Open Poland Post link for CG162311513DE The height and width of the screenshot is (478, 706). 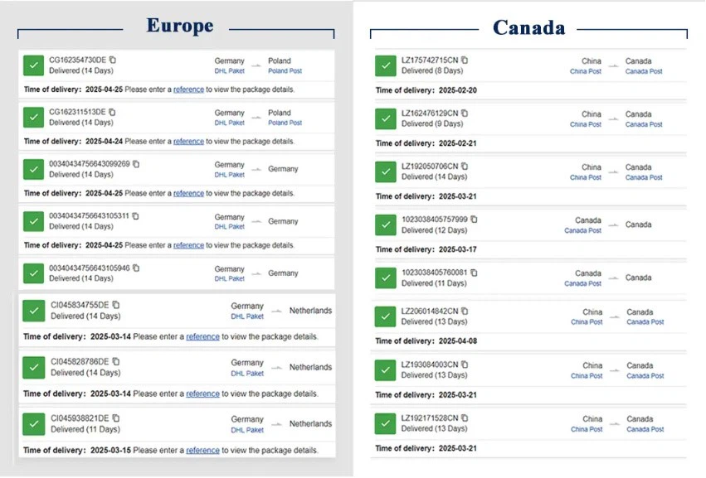tap(285, 123)
